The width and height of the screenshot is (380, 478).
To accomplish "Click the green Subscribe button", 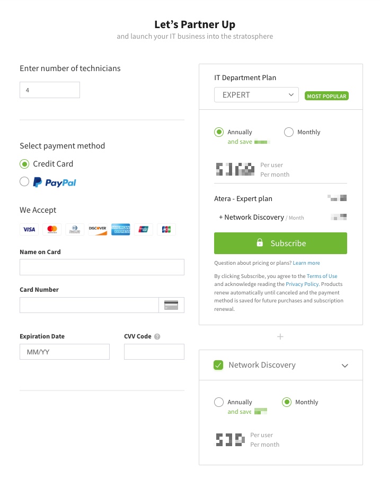I will click(280, 244).
